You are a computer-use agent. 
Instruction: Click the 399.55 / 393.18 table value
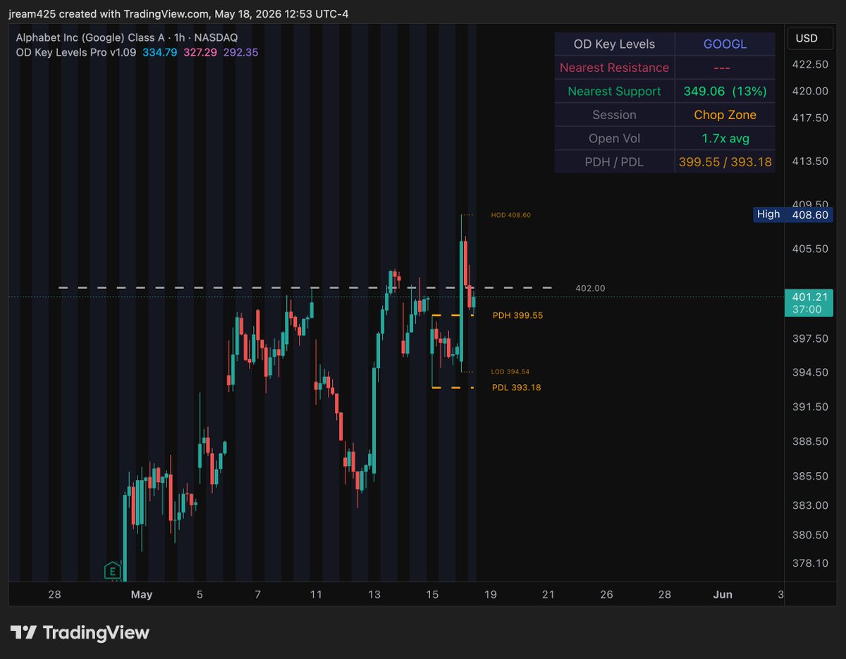[x=725, y=162]
